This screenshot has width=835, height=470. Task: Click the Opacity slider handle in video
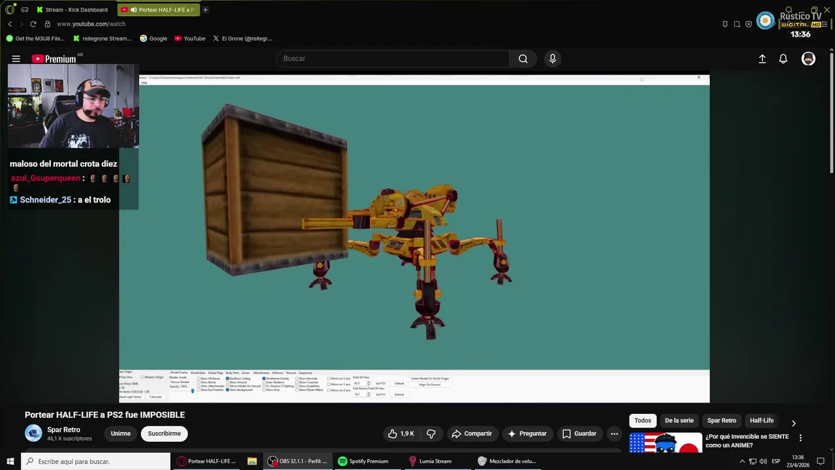[192, 391]
